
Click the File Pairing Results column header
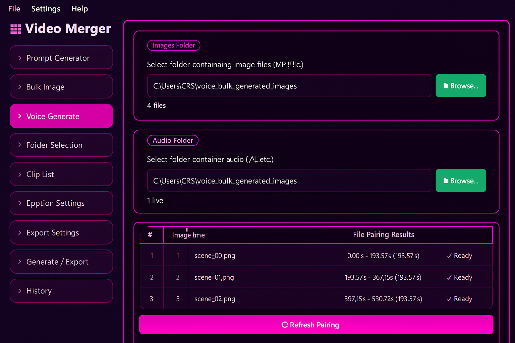pos(384,234)
